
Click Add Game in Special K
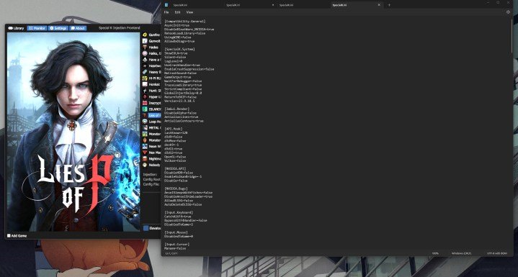pos(17,236)
